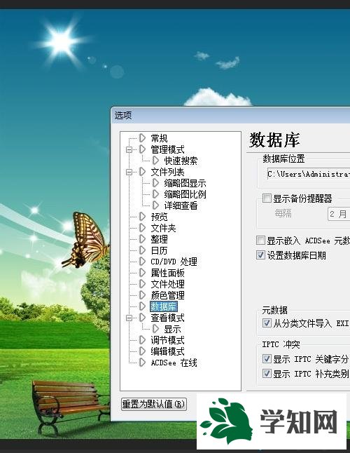This screenshot has width=350, height=453.
Task: Open the 文件列表 settings
Action: (x=167, y=172)
